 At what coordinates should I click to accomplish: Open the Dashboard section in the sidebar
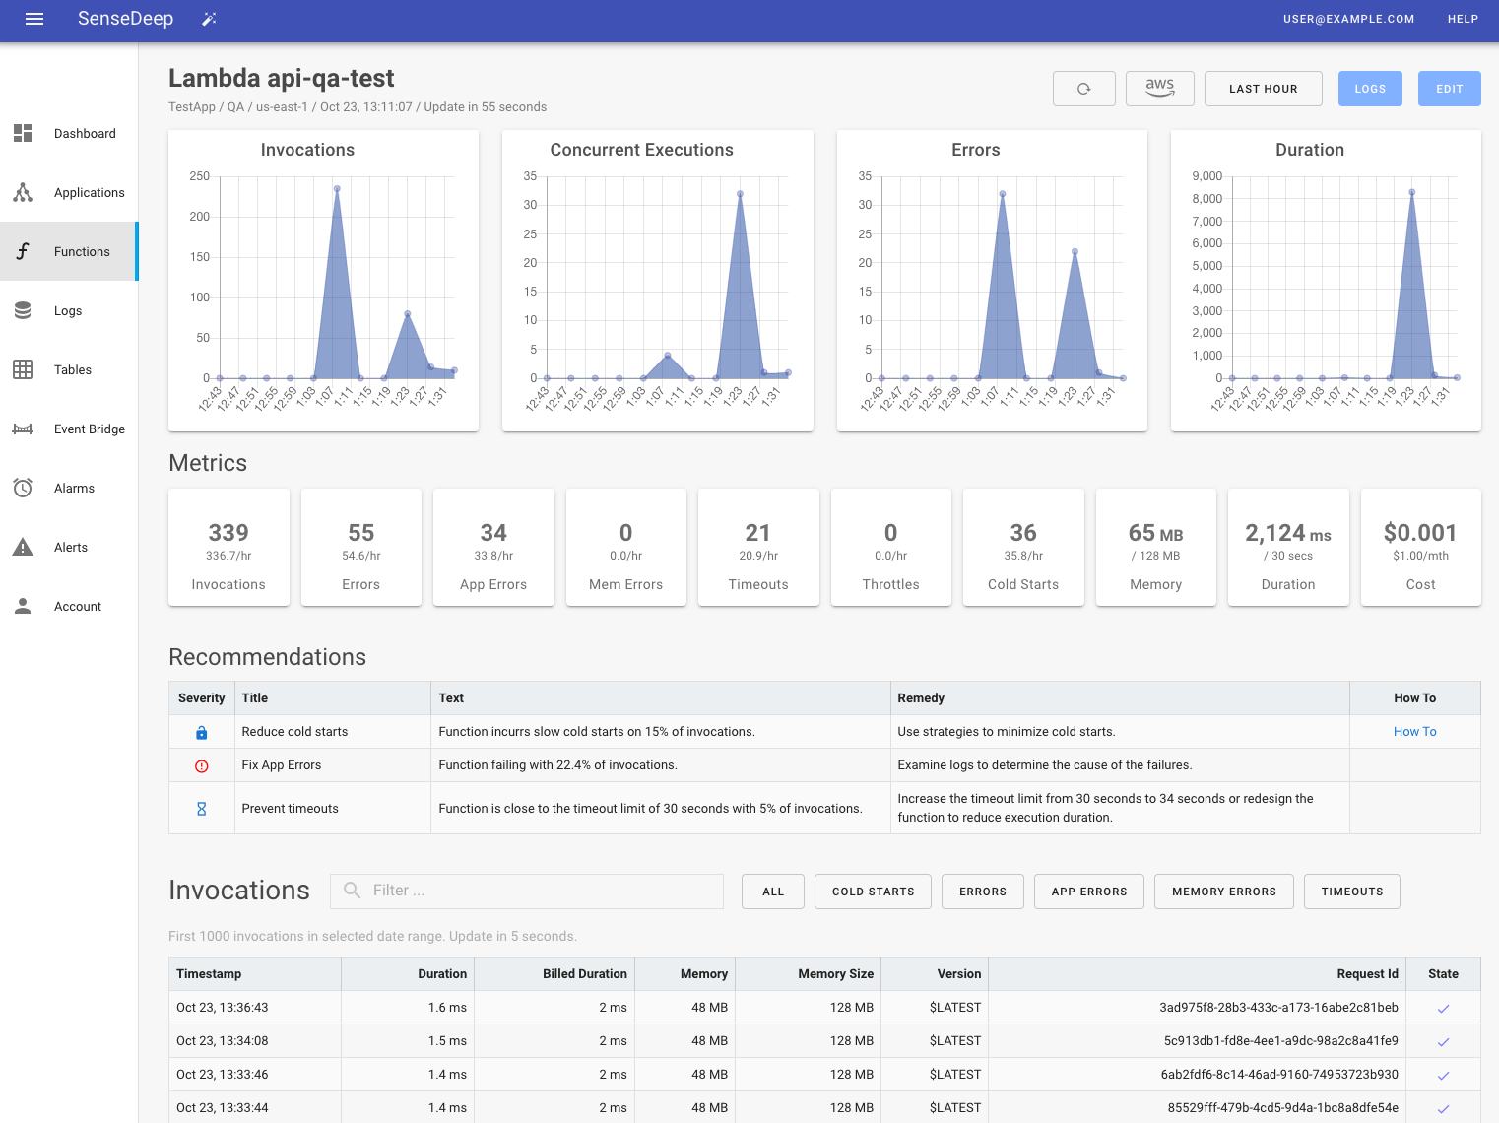click(23, 133)
